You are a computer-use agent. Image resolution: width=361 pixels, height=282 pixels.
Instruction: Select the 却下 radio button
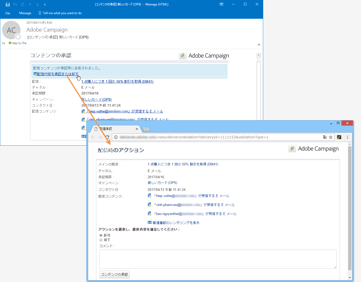[x=101, y=240]
